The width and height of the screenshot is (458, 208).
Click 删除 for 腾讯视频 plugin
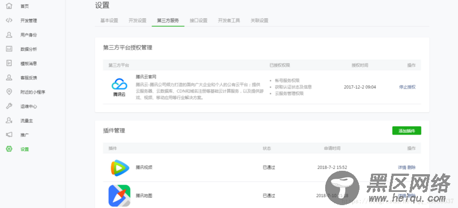[x=411, y=167]
